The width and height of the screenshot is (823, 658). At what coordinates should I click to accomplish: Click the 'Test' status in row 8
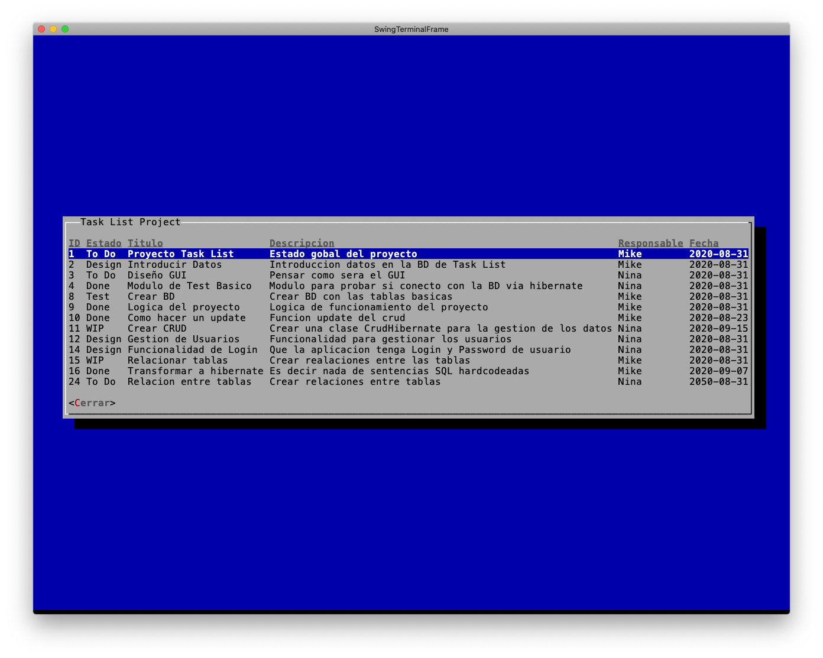(x=98, y=297)
